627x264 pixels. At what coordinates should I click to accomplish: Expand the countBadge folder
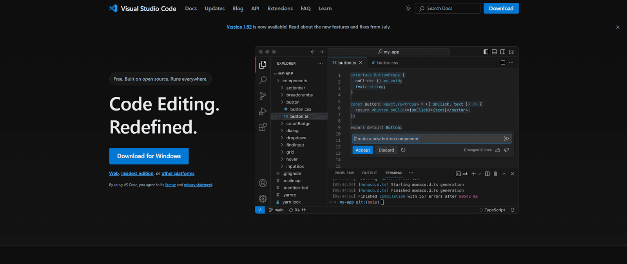(x=299, y=123)
